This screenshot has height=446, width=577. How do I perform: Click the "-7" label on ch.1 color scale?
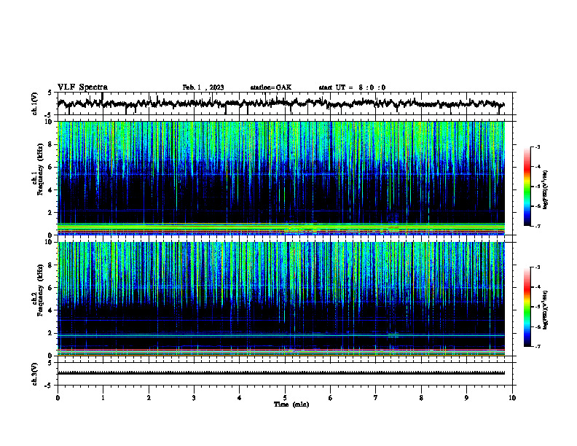(x=538, y=226)
